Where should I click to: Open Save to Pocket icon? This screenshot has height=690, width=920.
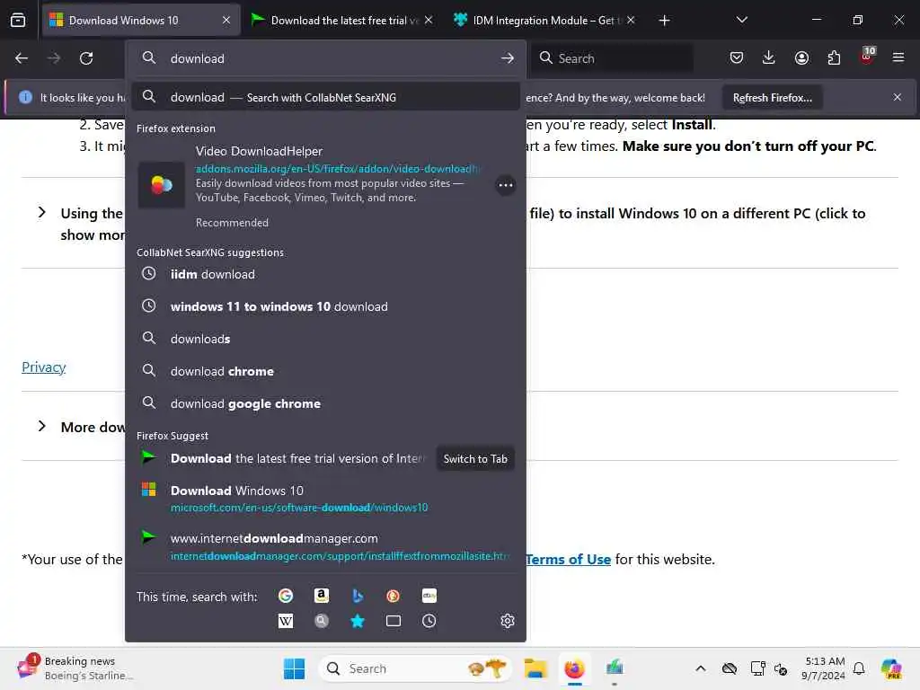[737, 57]
